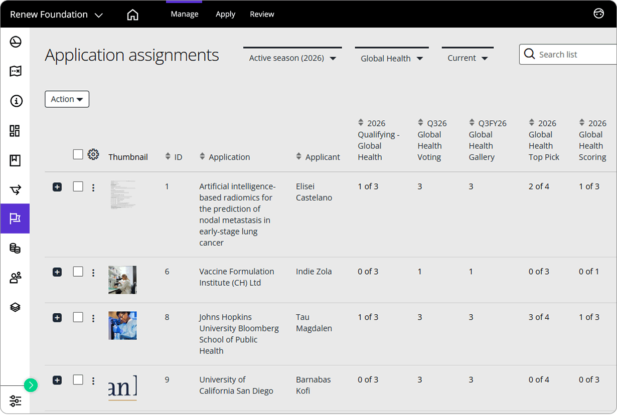Open table column settings gear icon

pyautogui.click(x=93, y=154)
